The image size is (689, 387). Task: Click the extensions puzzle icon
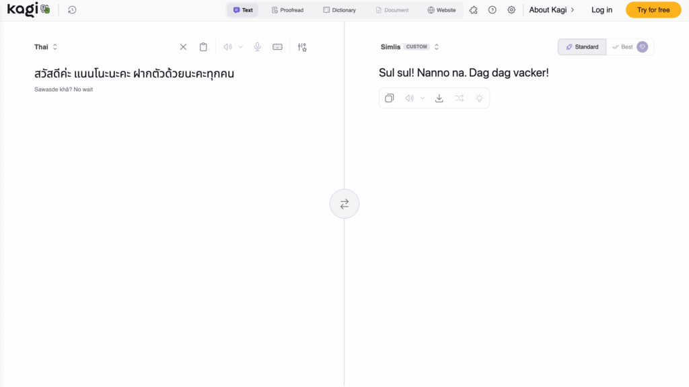473,9
